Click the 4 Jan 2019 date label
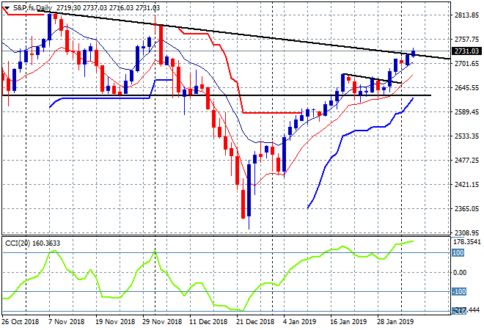This screenshot has height=330, width=484. point(299,322)
